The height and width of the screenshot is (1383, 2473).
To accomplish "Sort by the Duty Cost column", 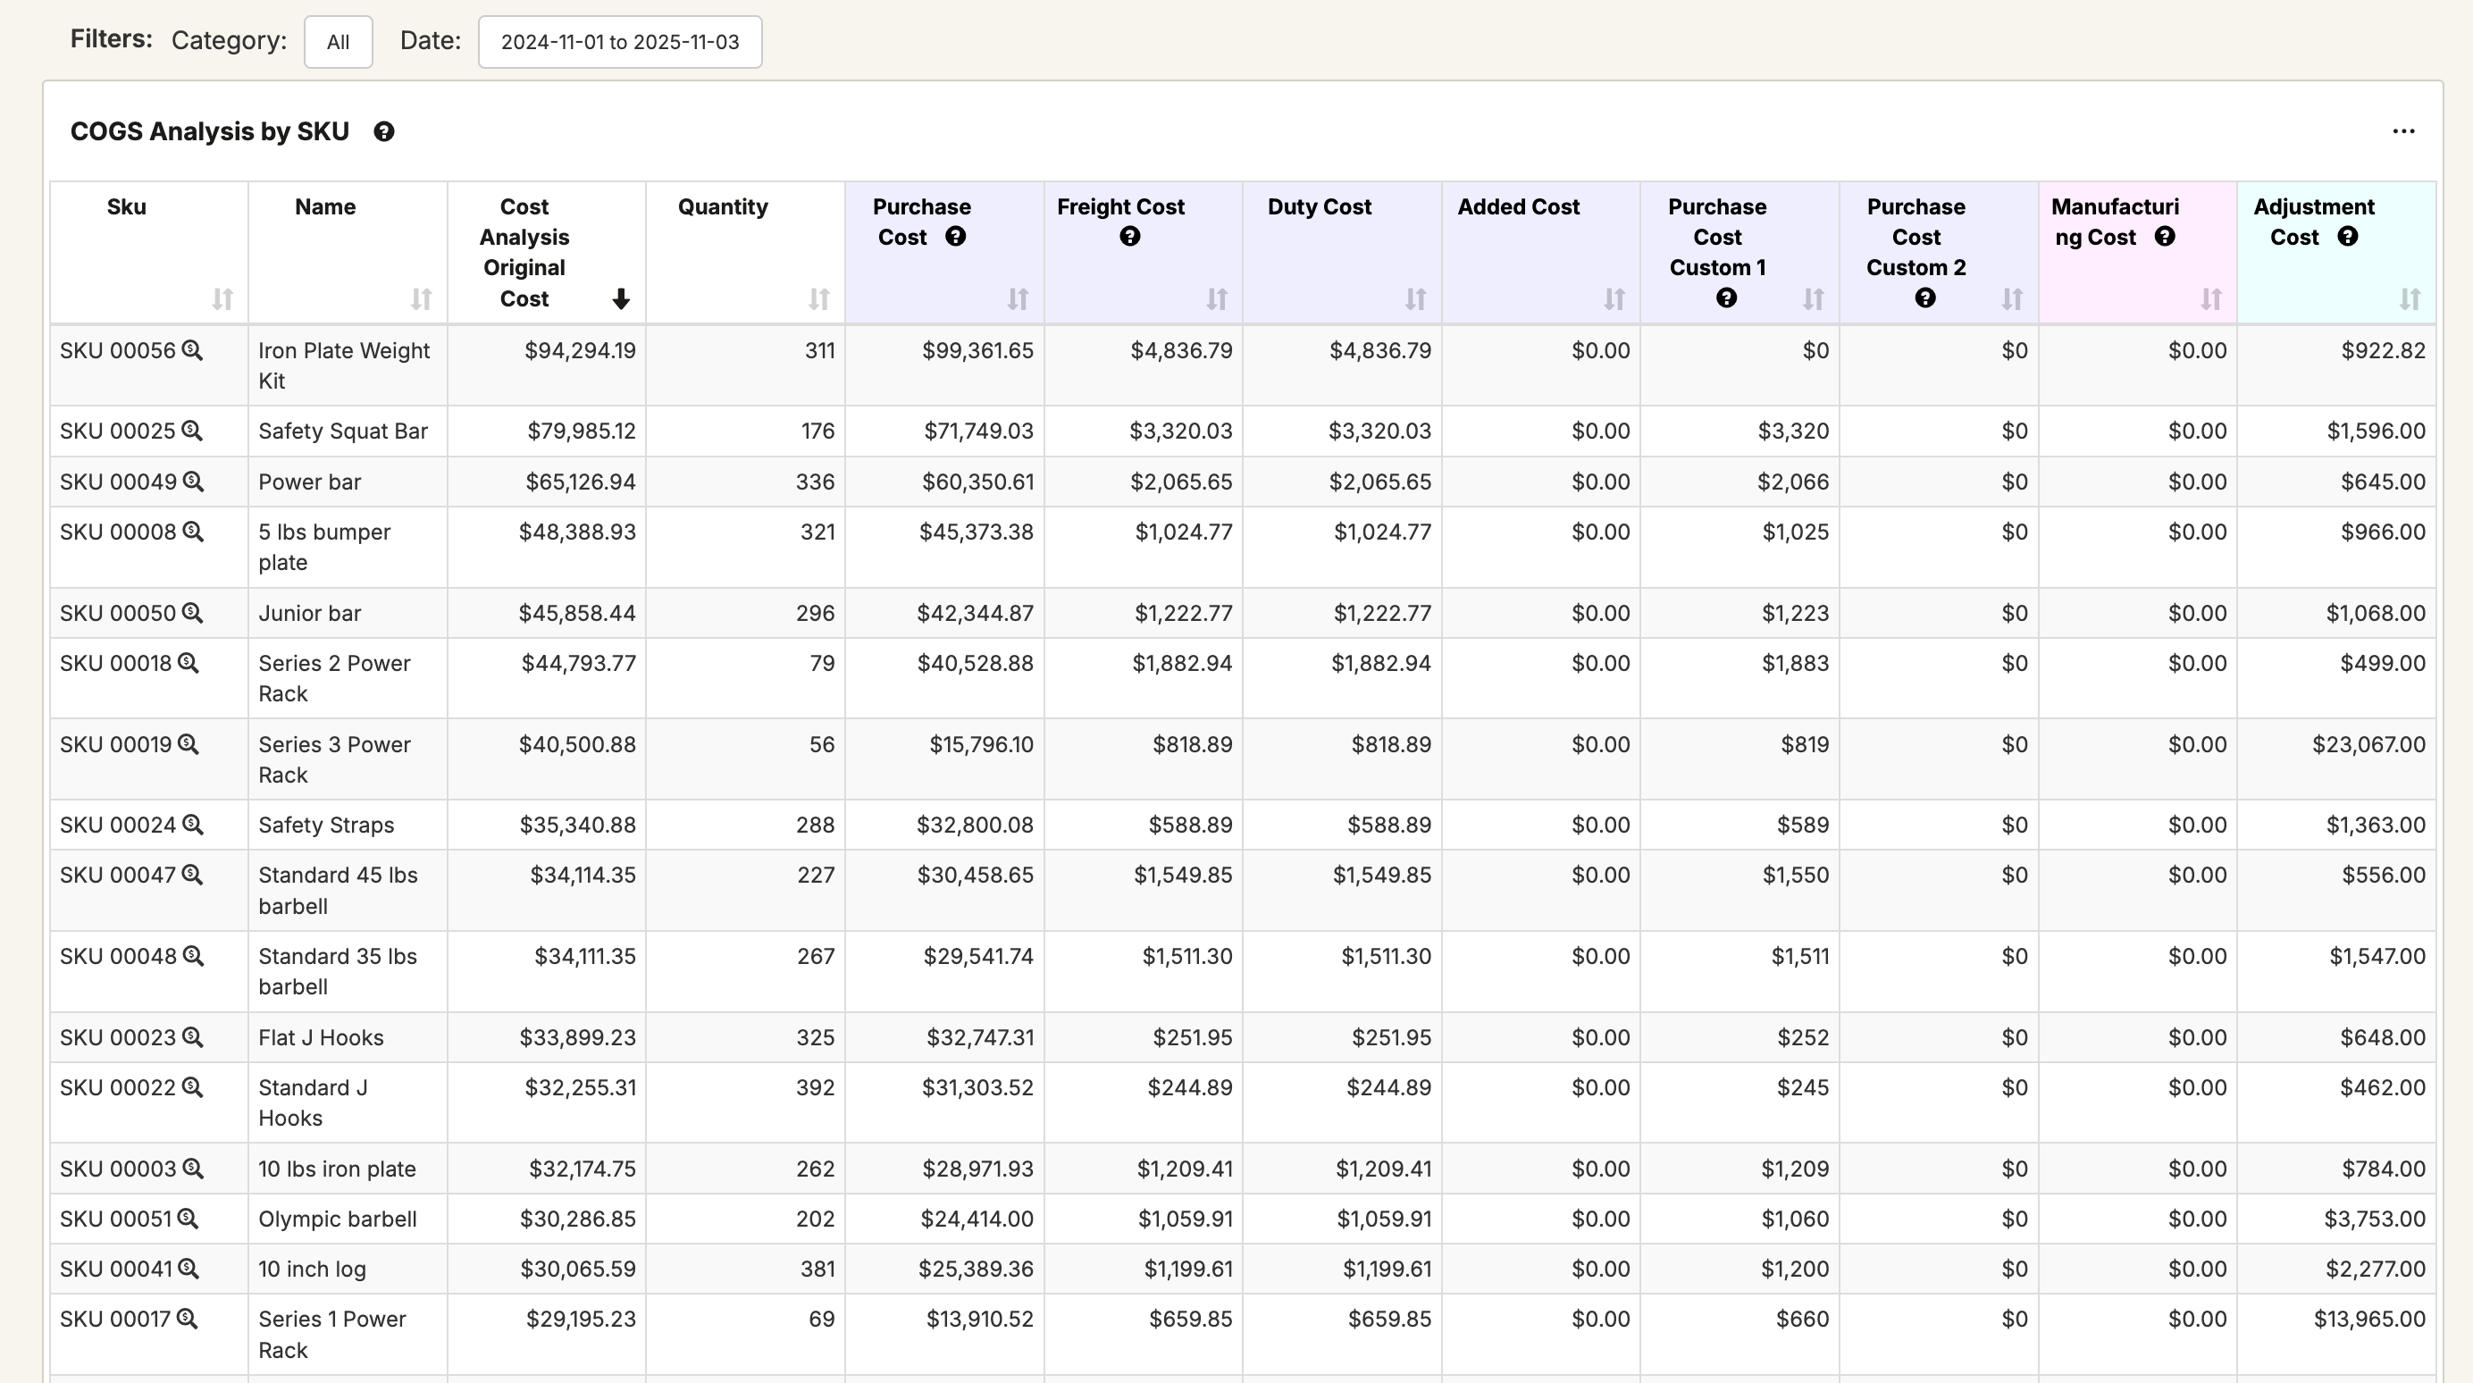I will [1415, 299].
